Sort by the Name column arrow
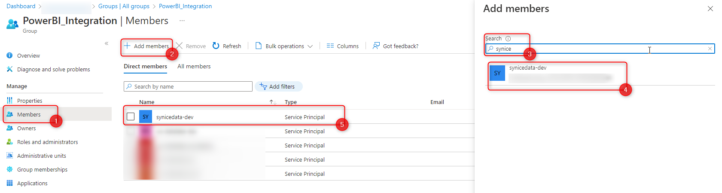This screenshot has height=193, width=722. [x=273, y=102]
